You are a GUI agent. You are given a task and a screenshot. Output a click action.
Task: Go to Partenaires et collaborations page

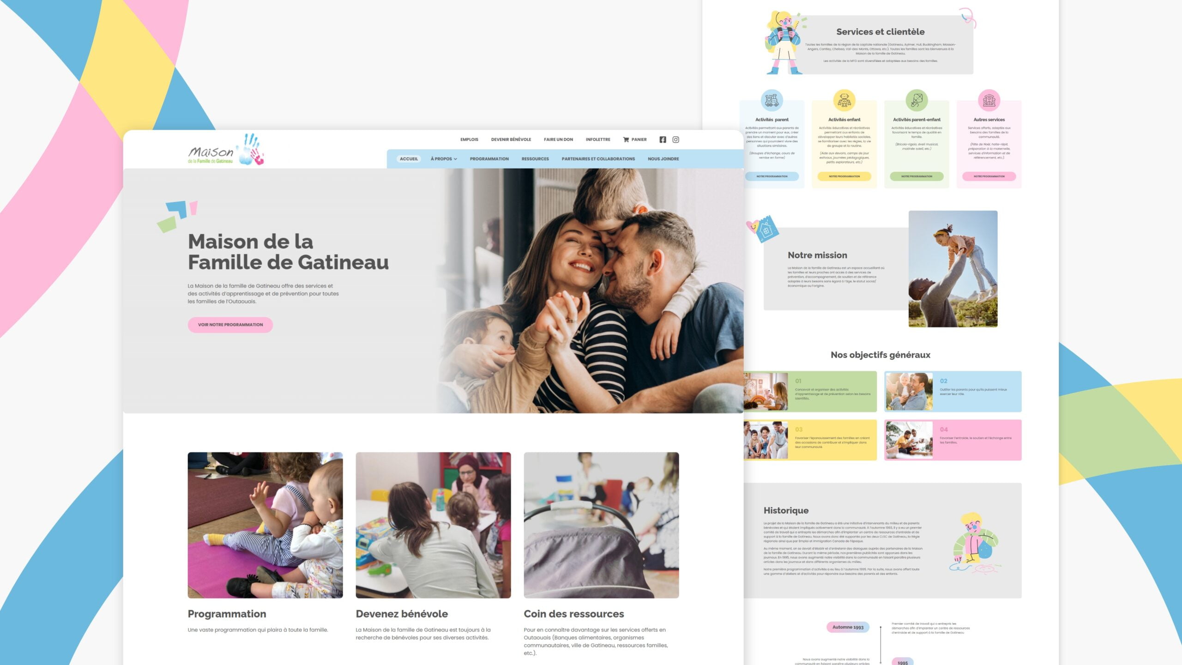point(598,159)
